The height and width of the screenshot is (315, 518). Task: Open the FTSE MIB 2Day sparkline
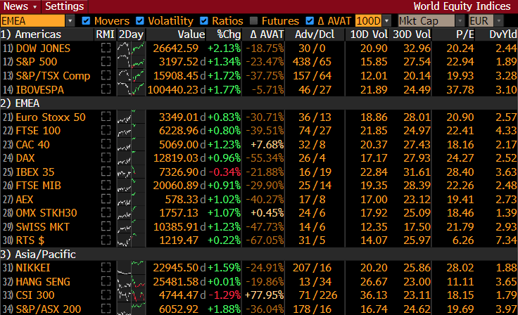[131, 186]
